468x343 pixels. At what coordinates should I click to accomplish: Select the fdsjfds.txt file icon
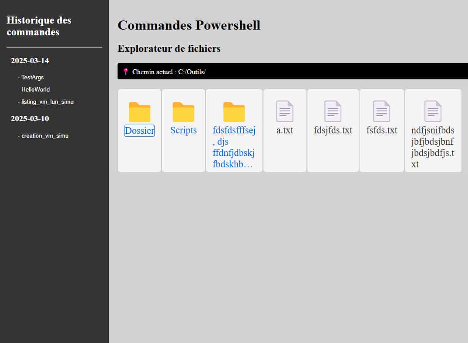pos(333,111)
